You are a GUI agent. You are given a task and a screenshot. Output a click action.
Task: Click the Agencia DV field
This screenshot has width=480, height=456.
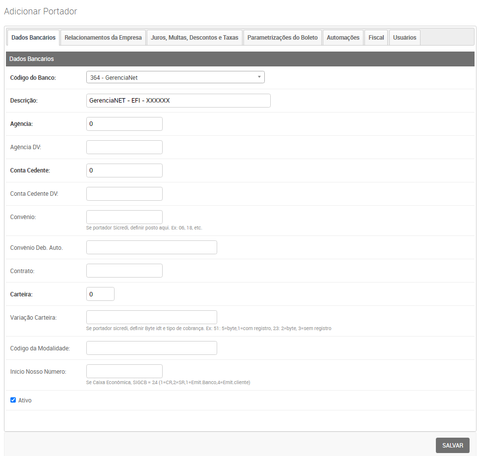click(x=124, y=147)
